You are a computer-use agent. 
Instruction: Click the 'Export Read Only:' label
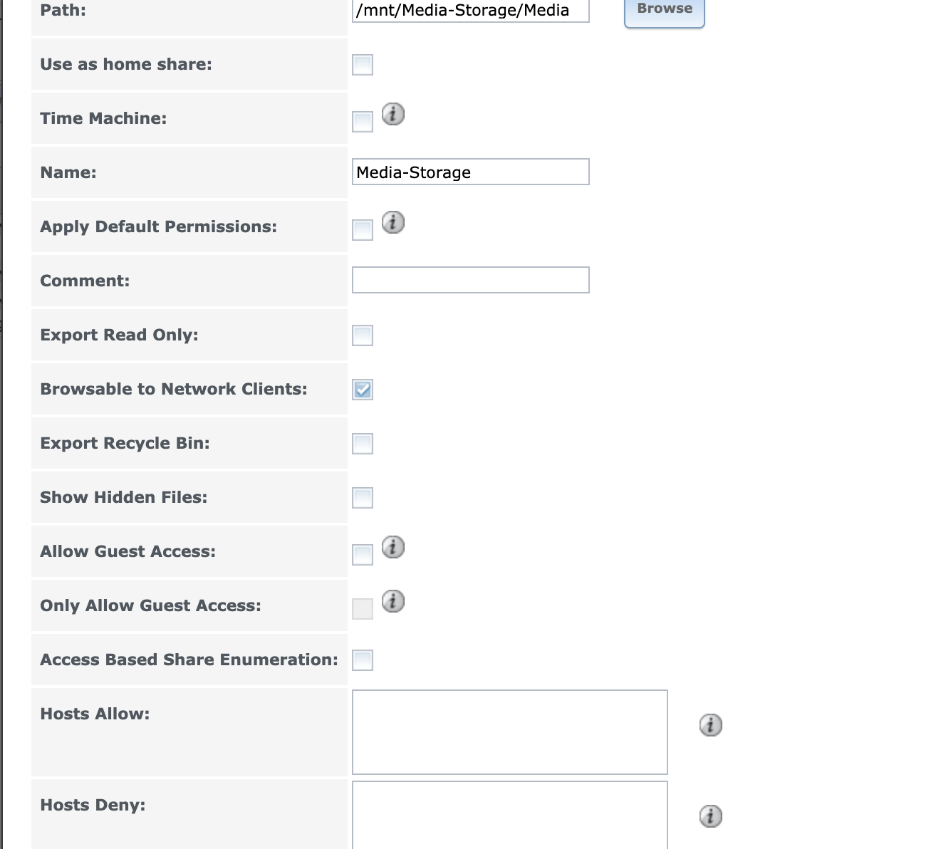(120, 335)
